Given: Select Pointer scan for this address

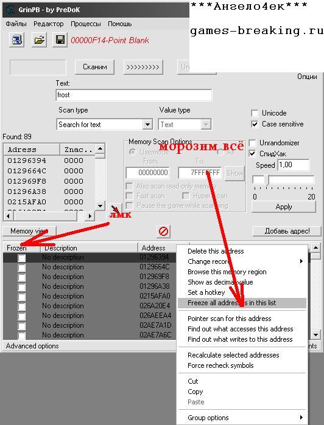Looking at the screenshot, I should (242, 319).
